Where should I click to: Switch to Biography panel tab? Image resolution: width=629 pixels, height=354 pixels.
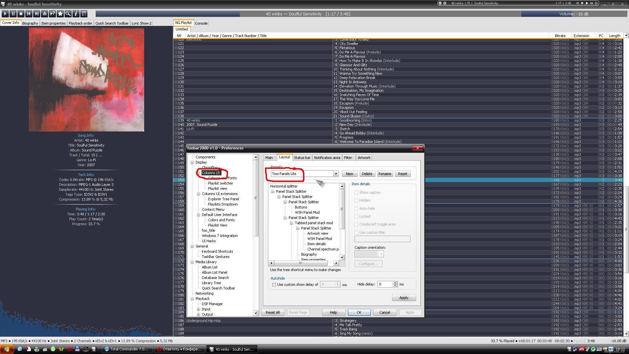[30, 23]
